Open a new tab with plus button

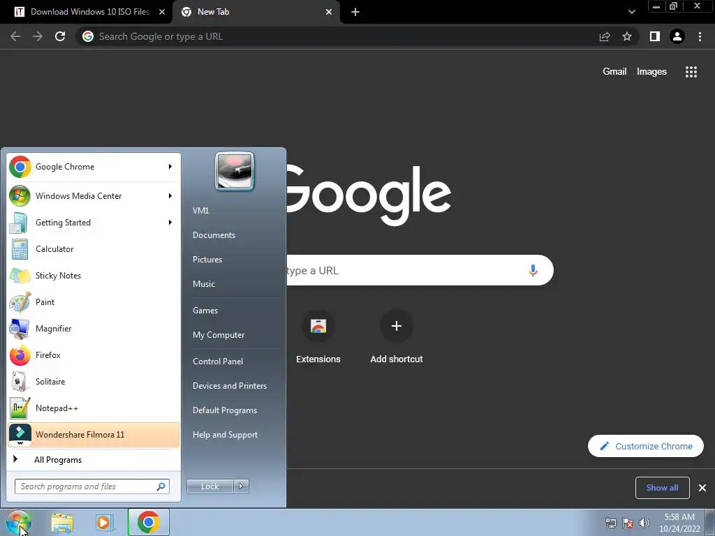pos(355,12)
